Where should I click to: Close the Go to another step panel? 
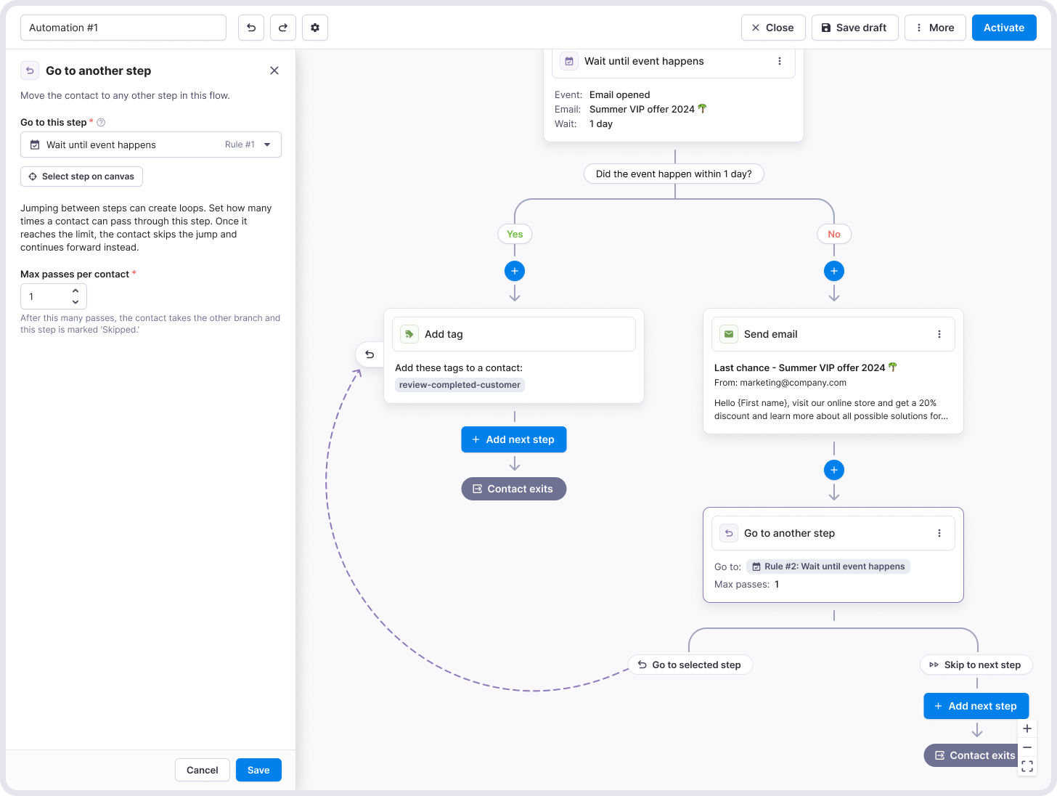click(x=274, y=70)
